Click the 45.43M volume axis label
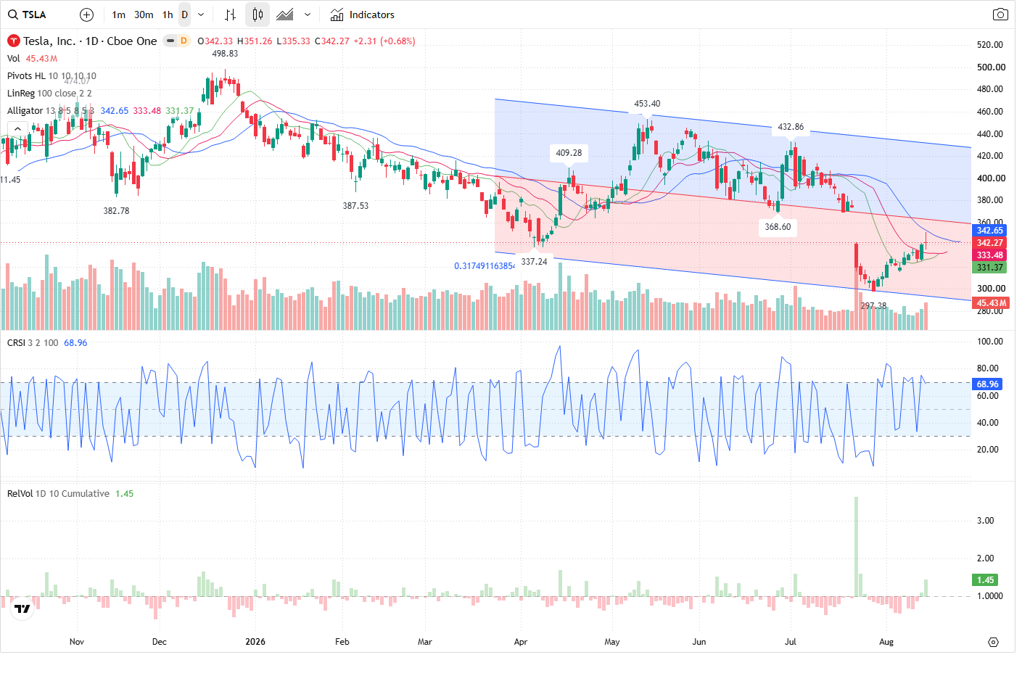Image resolution: width=1030 pixels, height=689 pixels. (991, 303)
